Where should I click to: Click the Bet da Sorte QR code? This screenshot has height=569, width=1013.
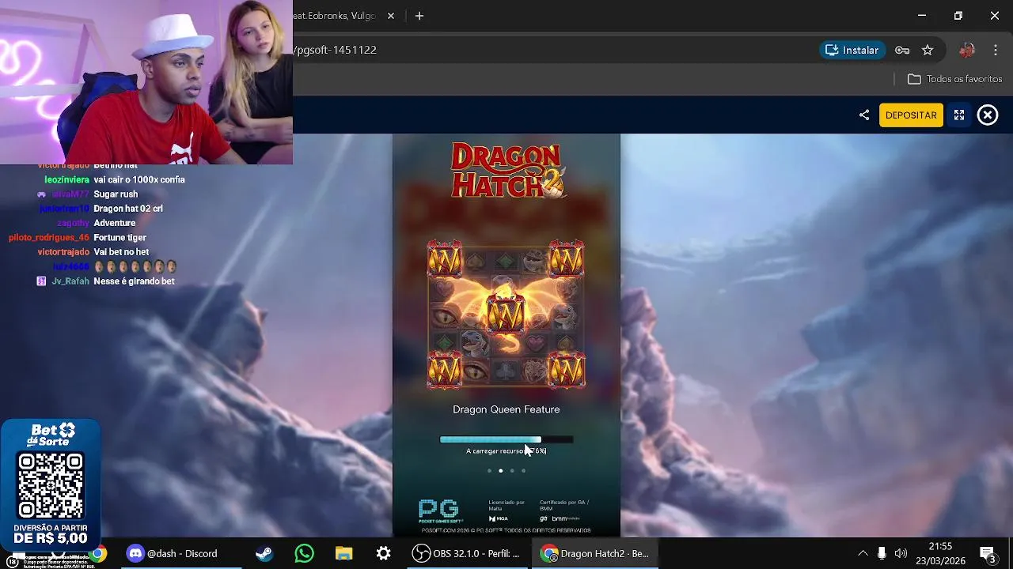click(51, 485)
